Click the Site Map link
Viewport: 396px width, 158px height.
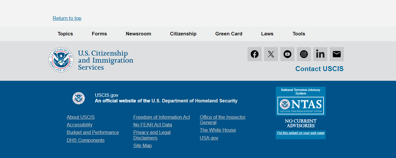(x=142, y=145)
